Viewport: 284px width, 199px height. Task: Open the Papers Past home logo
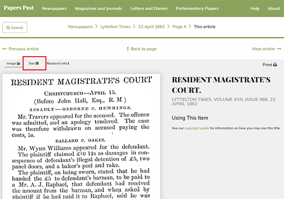point(19,8)
